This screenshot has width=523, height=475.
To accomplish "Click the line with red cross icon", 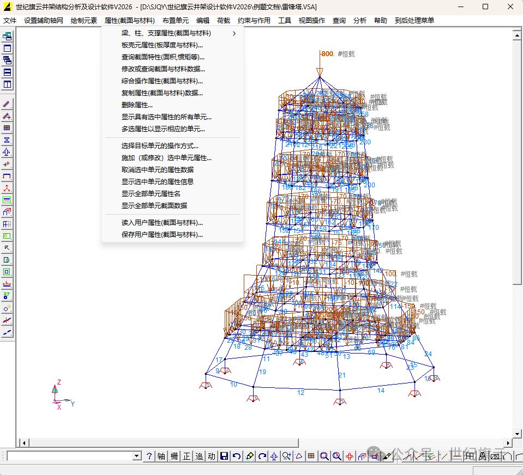I will [x=7, y=320].
